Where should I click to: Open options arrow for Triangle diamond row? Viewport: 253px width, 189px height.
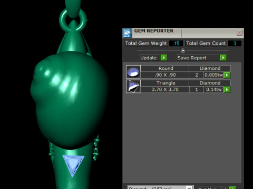pos(227,90)
